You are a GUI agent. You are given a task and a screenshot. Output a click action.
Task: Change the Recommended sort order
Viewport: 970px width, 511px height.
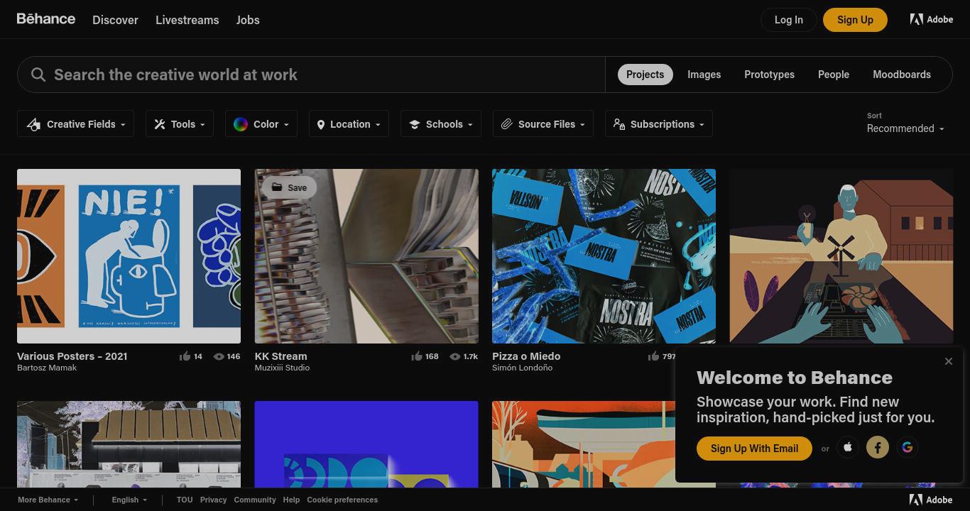[905, 128]
